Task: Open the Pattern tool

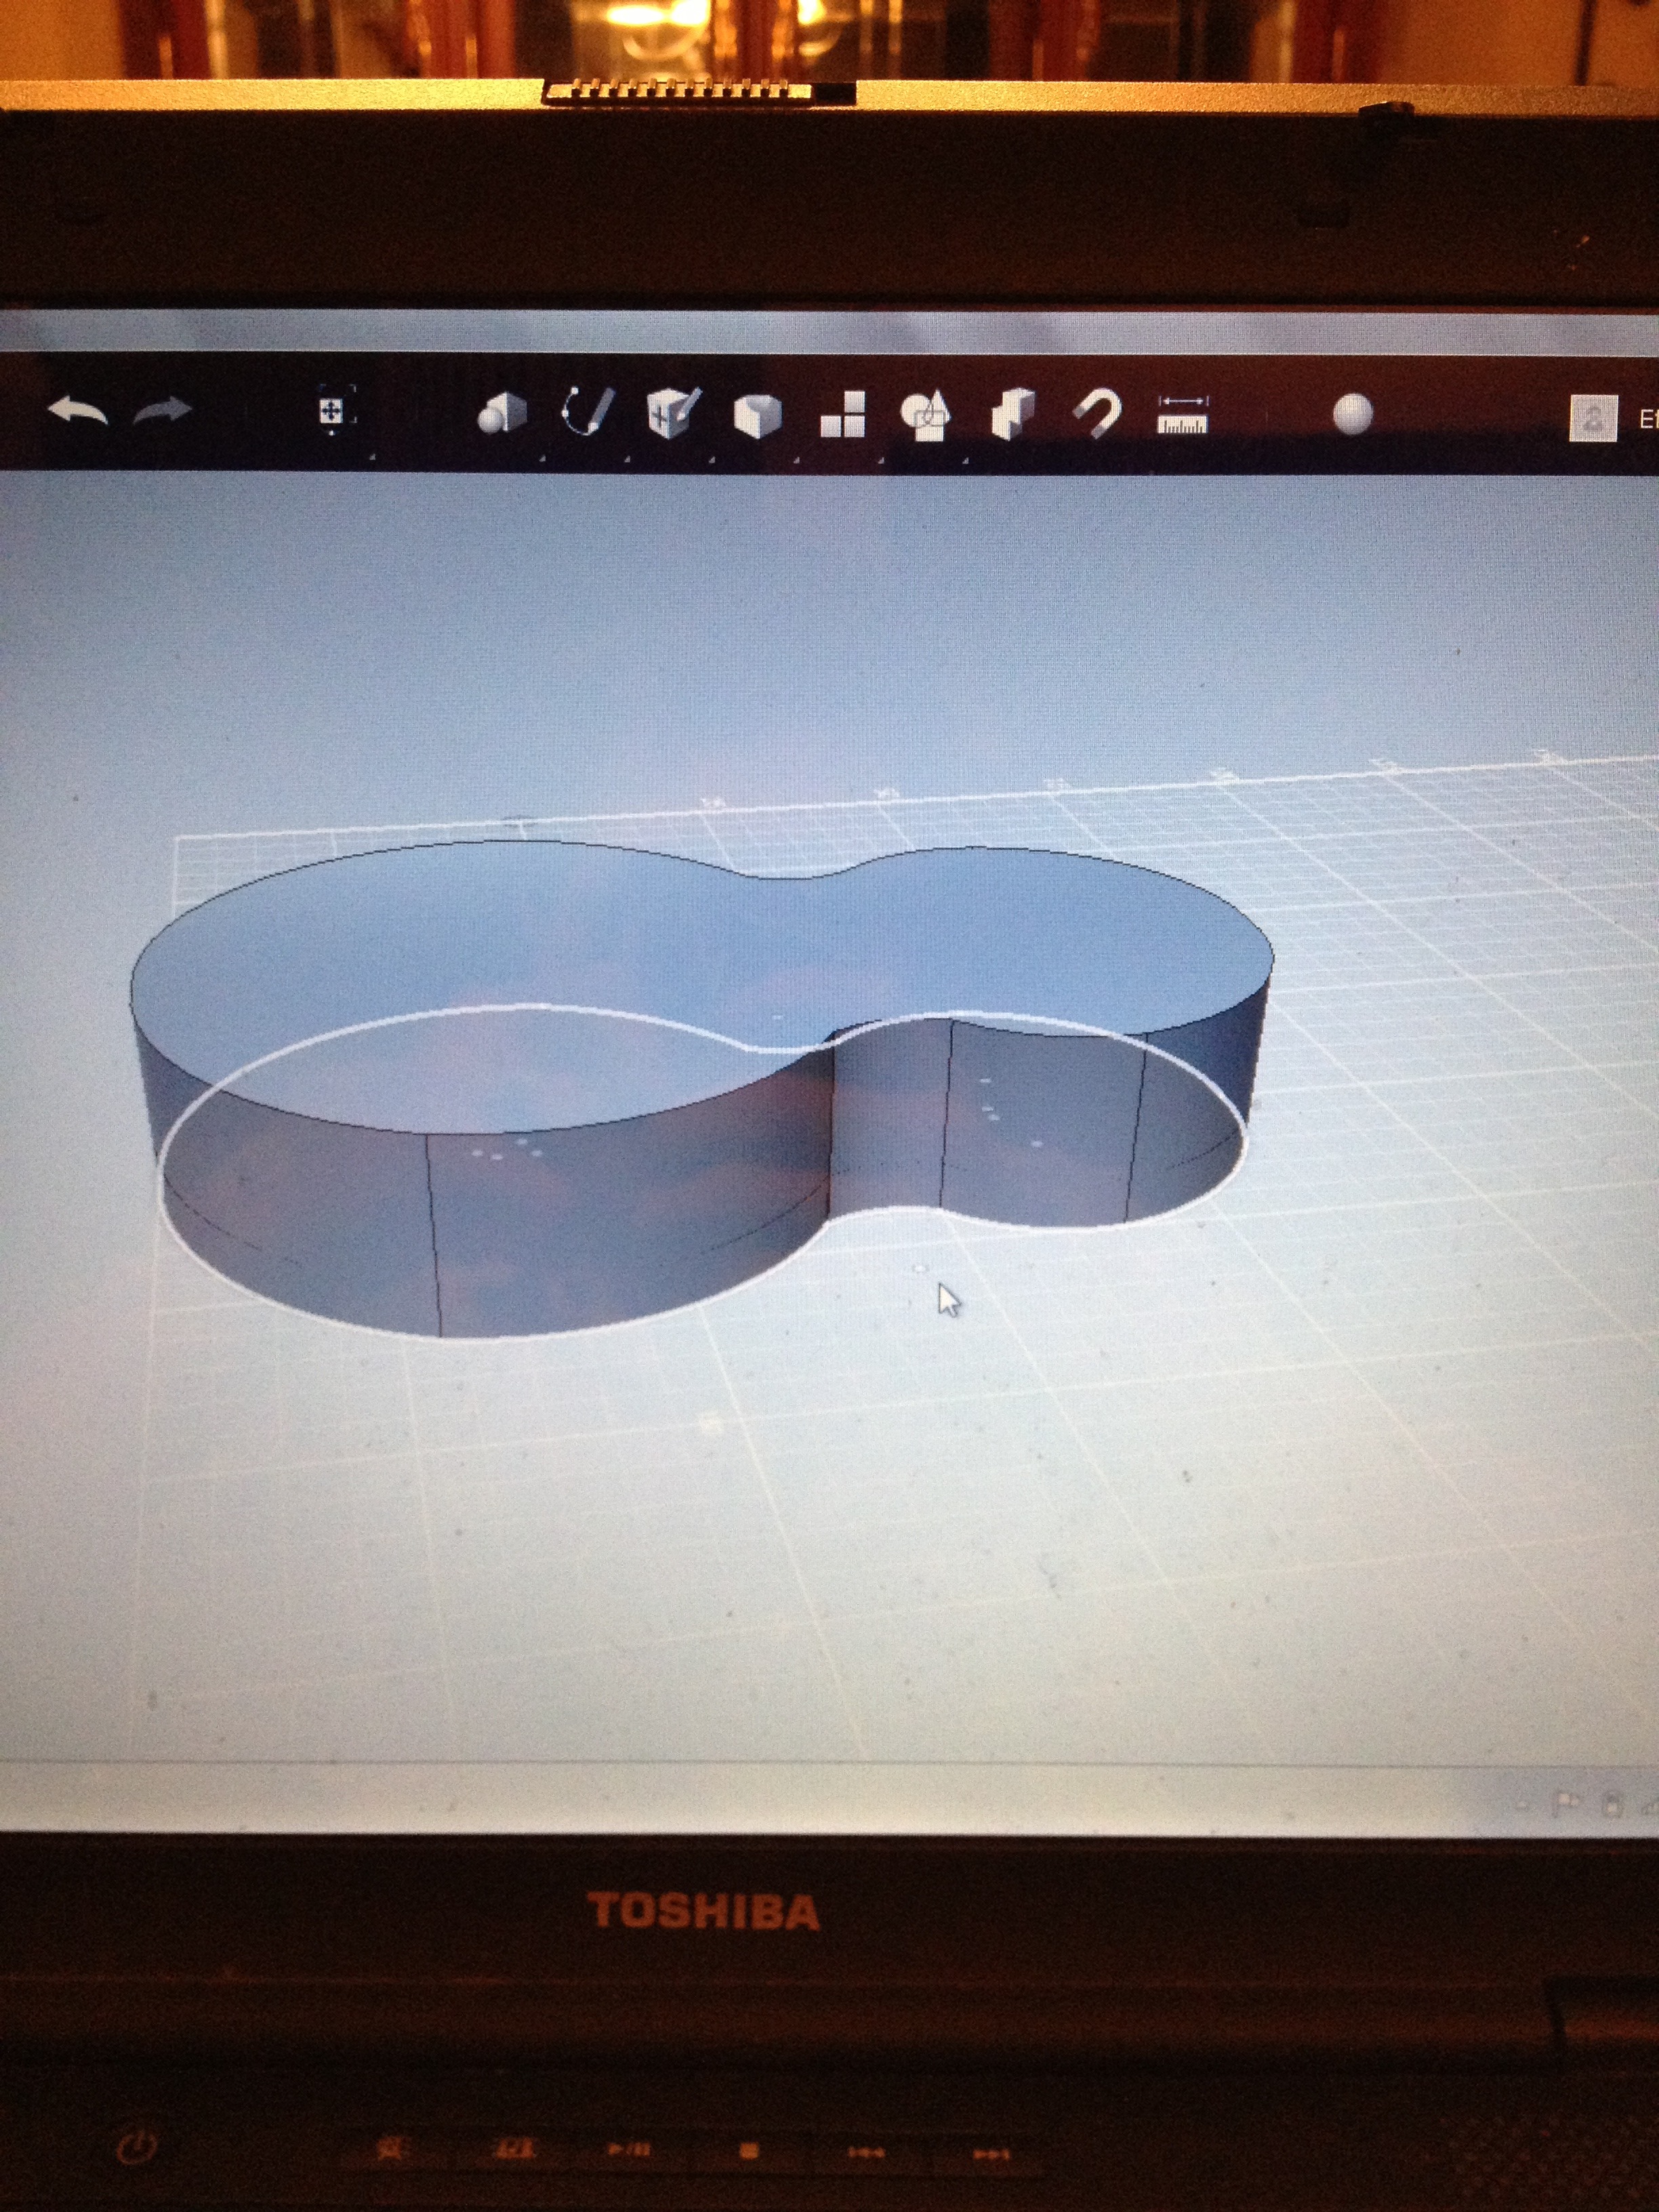Action: [x=842, y=414]
